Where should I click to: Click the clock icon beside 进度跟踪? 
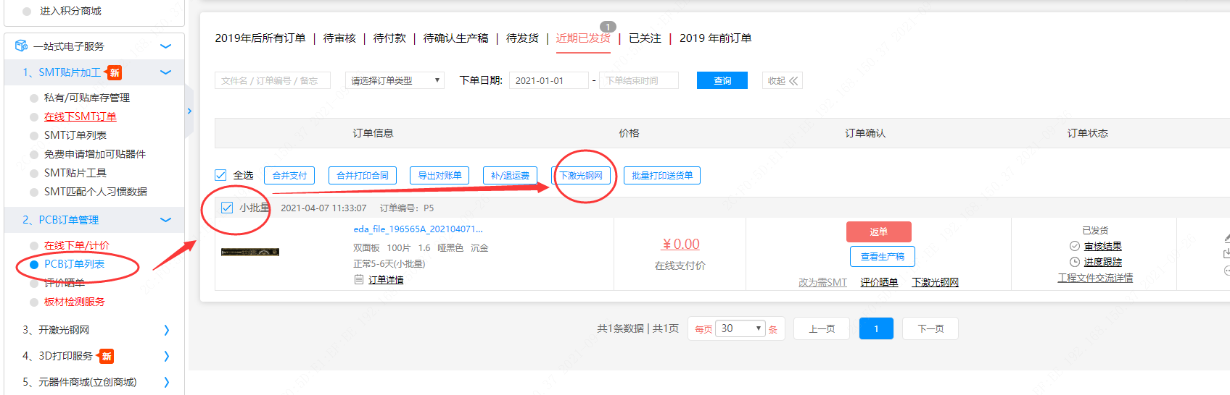(x=1075, y=262)
